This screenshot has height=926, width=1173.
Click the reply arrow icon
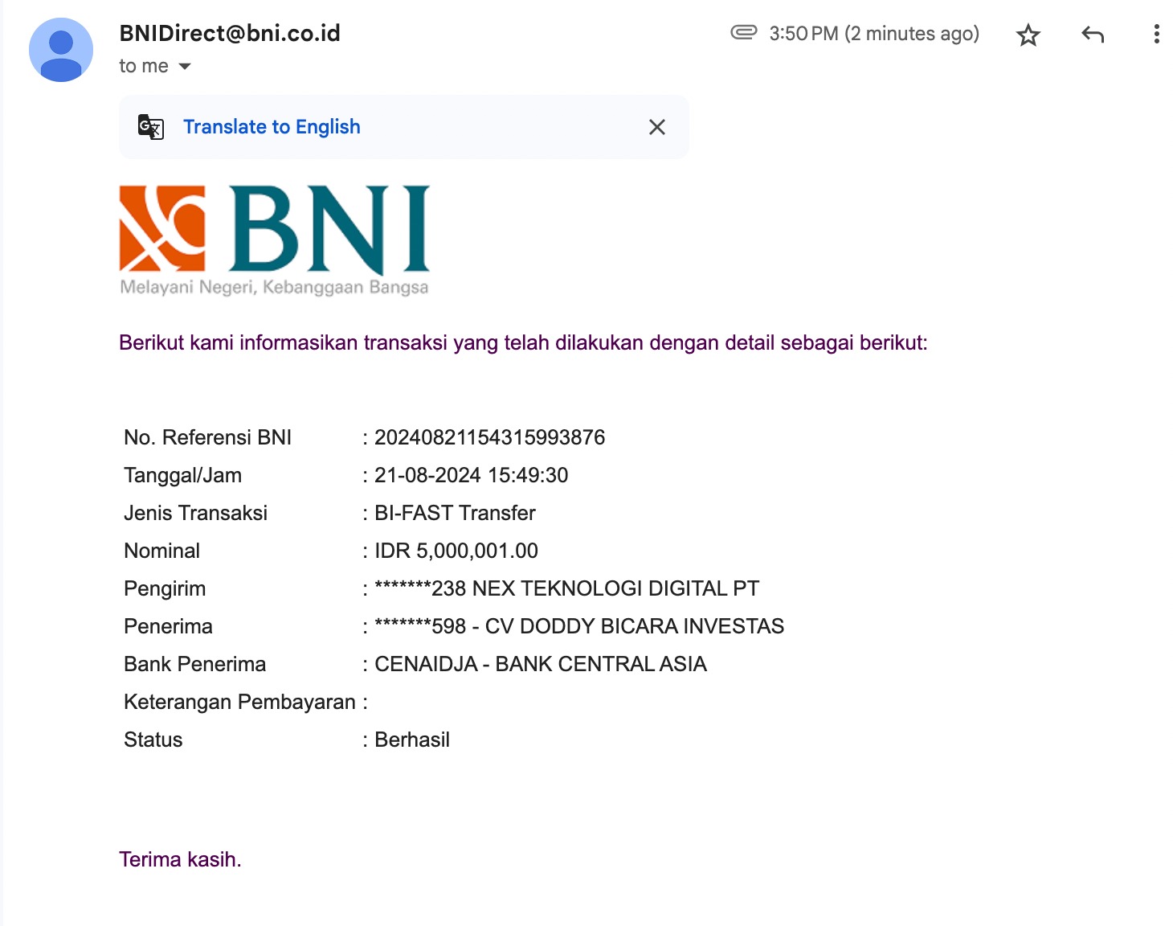[x=1093, y=35]
